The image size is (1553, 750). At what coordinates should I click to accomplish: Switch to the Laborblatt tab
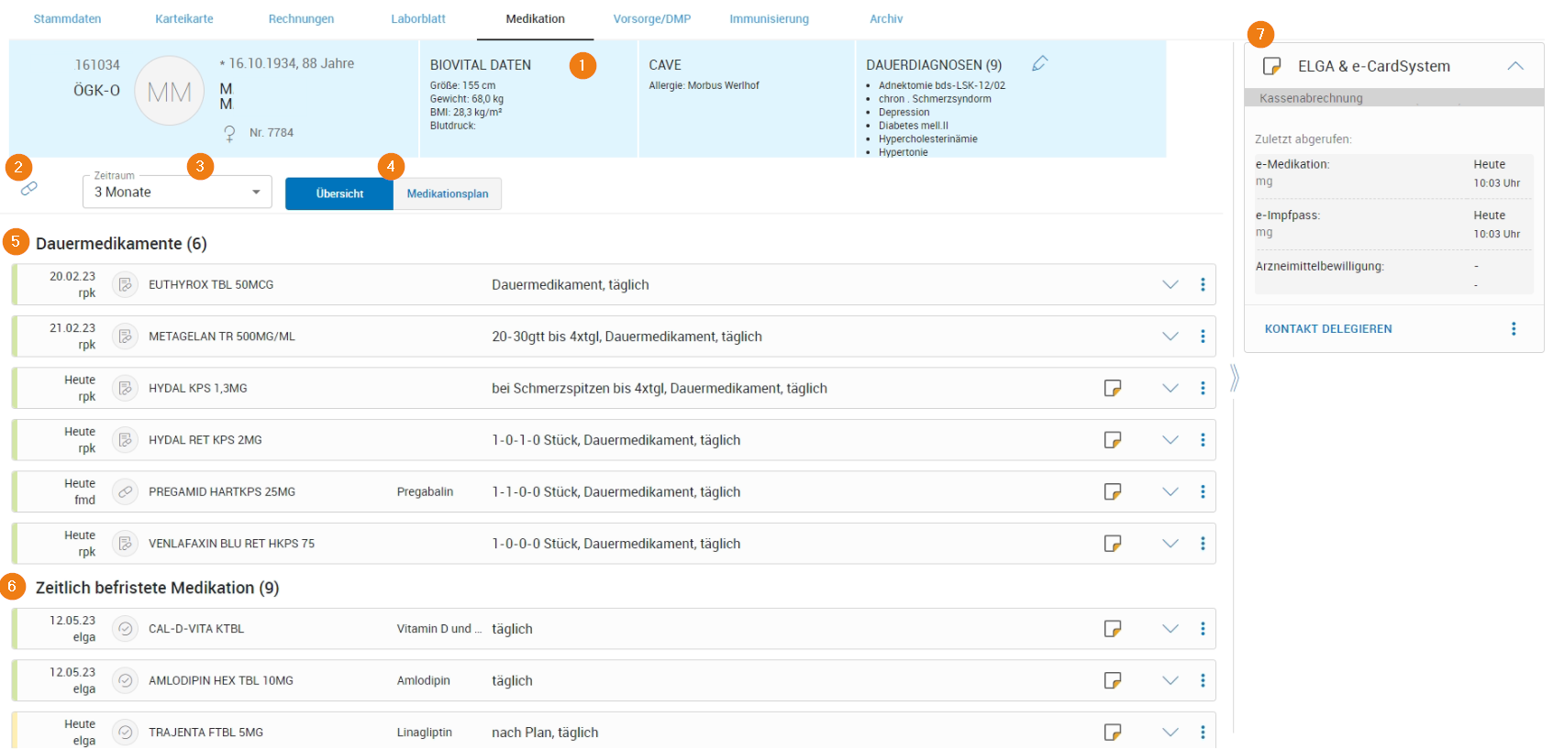417,19
